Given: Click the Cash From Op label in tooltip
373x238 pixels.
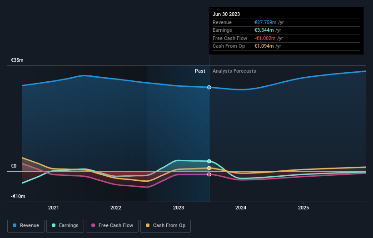Looking at the screenshot, I should click(229, 46).
